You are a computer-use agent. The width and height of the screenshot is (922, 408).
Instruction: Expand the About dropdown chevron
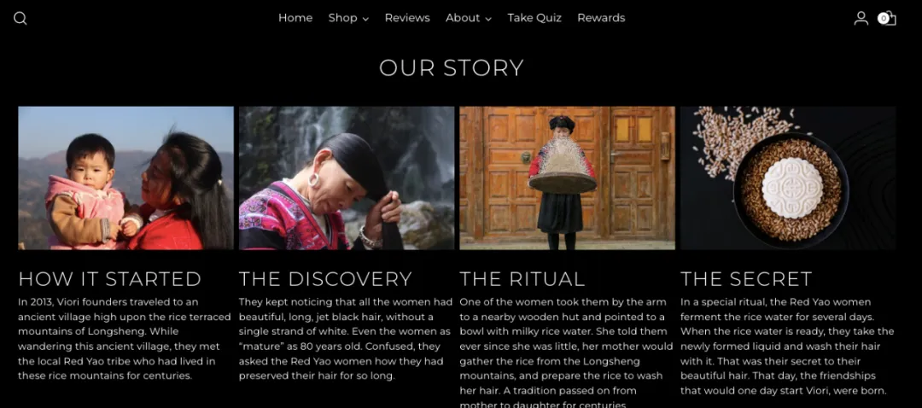tap(488, 19)
